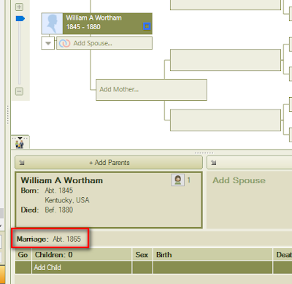
Task: Click the zoom out minus icon
Action: pyautogui.click(x=20, y=91)
